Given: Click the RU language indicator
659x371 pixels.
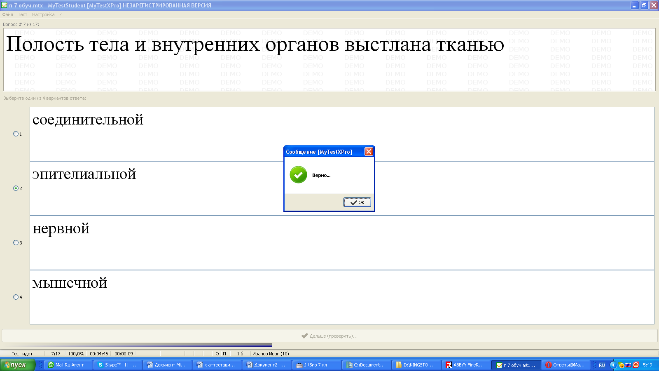Looking at the screenshot, I should (602, 365).
